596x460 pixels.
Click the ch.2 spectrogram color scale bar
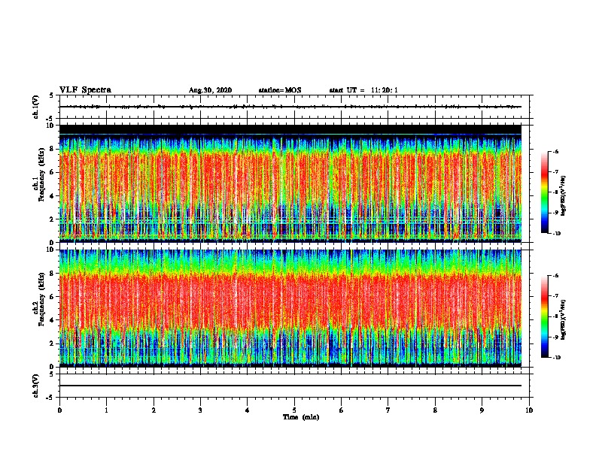[545, 316]
